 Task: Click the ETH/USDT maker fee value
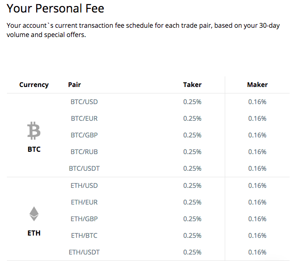coord(257,252)
